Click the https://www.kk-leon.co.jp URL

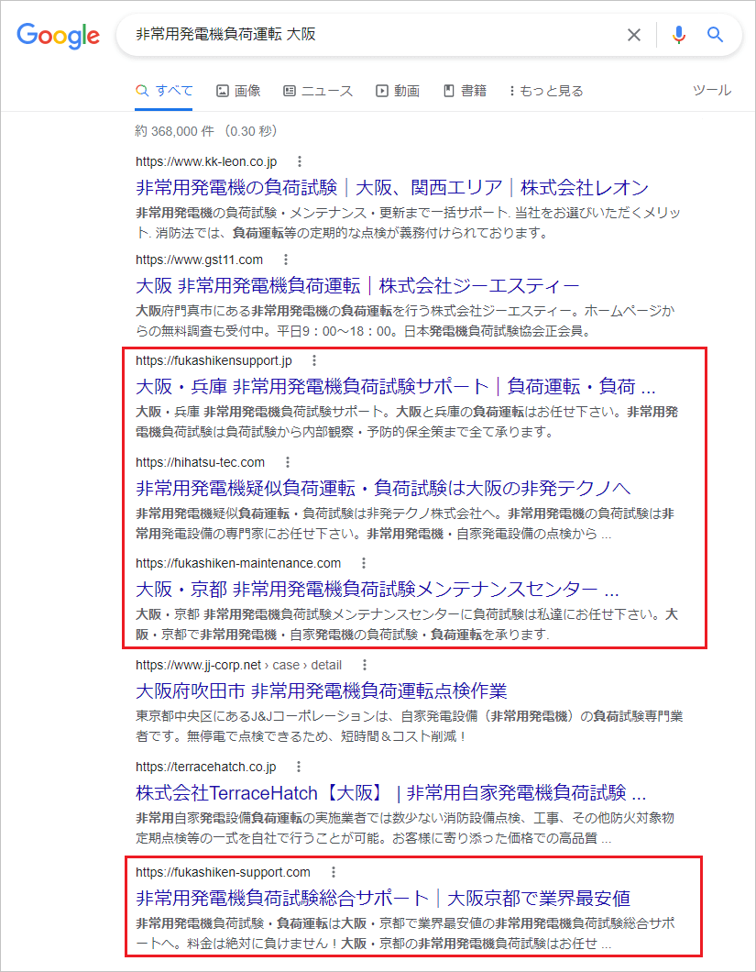tap(206, 161)
